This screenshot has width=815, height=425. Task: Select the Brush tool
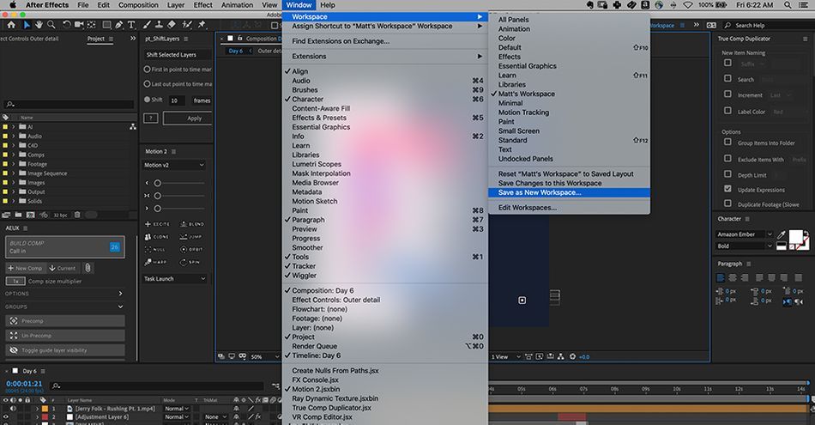[147, 25]
